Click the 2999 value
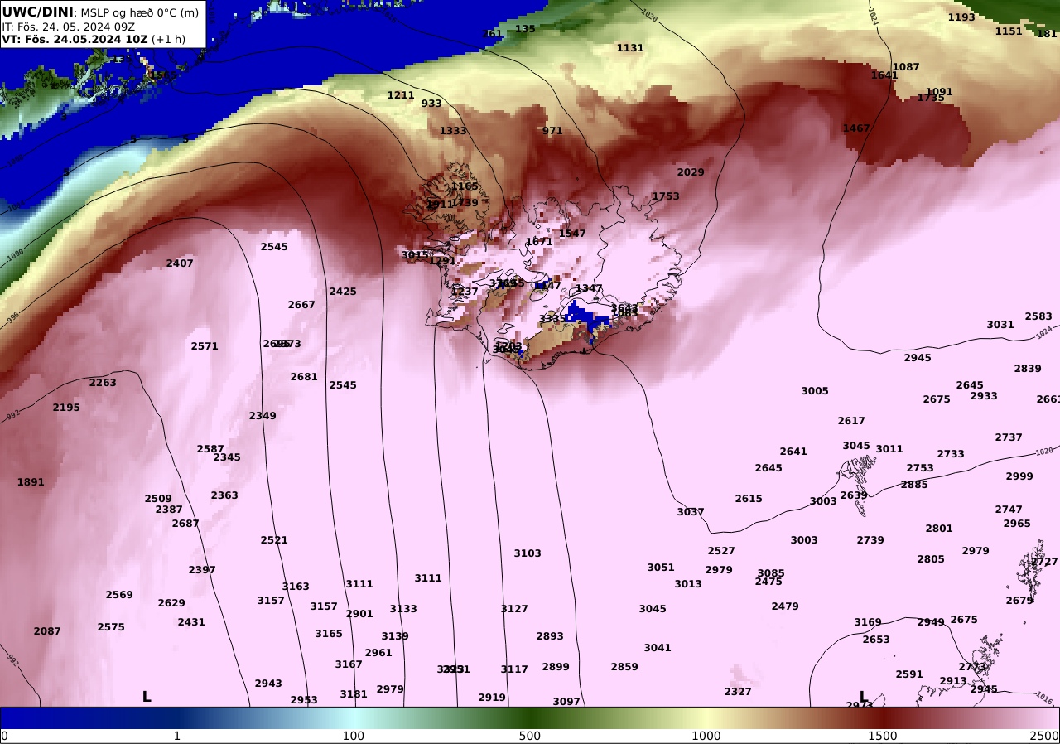 point(1019,476)
